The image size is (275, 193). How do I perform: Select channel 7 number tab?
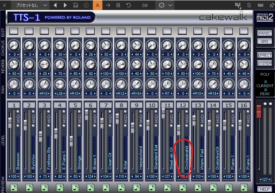click(106, 105)
